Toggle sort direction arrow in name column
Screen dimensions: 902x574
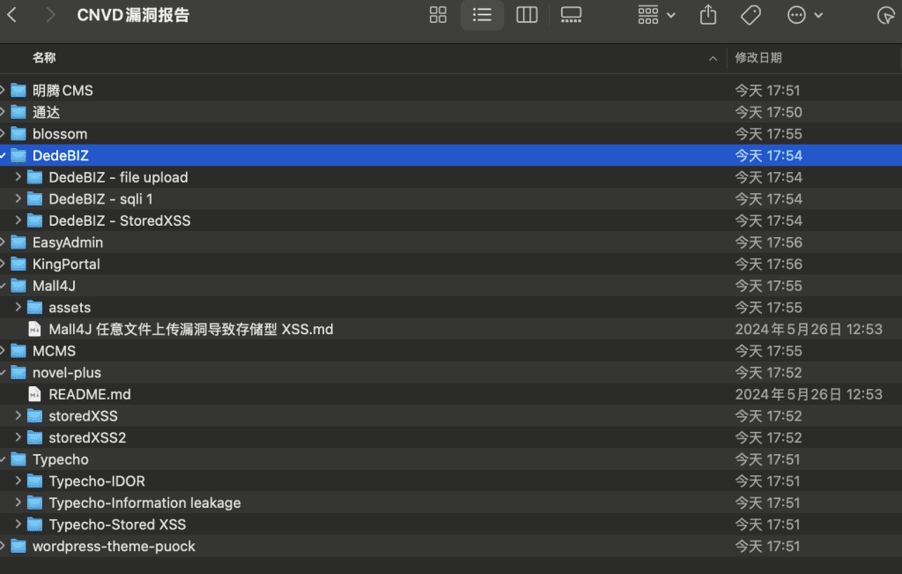(713, 58)
